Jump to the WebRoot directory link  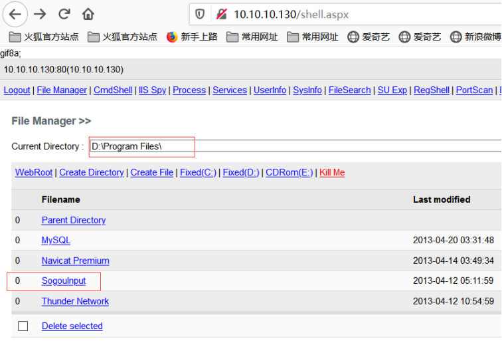(34, 172)
